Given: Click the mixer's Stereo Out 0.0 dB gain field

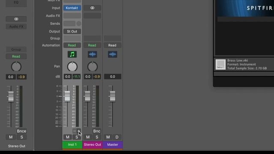Looking at the screenshot, I should [88, 77].
